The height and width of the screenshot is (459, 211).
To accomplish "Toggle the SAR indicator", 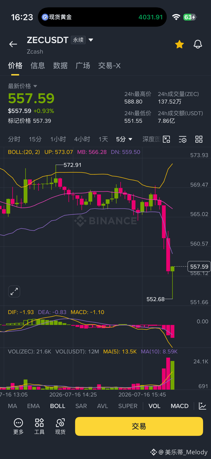I will point(81,406).
